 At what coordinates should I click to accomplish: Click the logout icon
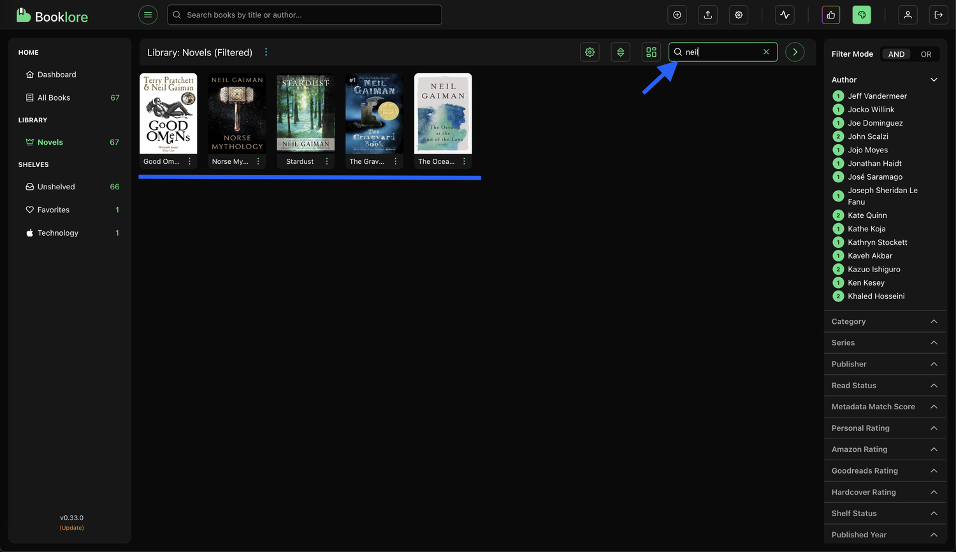click(939, 15)
